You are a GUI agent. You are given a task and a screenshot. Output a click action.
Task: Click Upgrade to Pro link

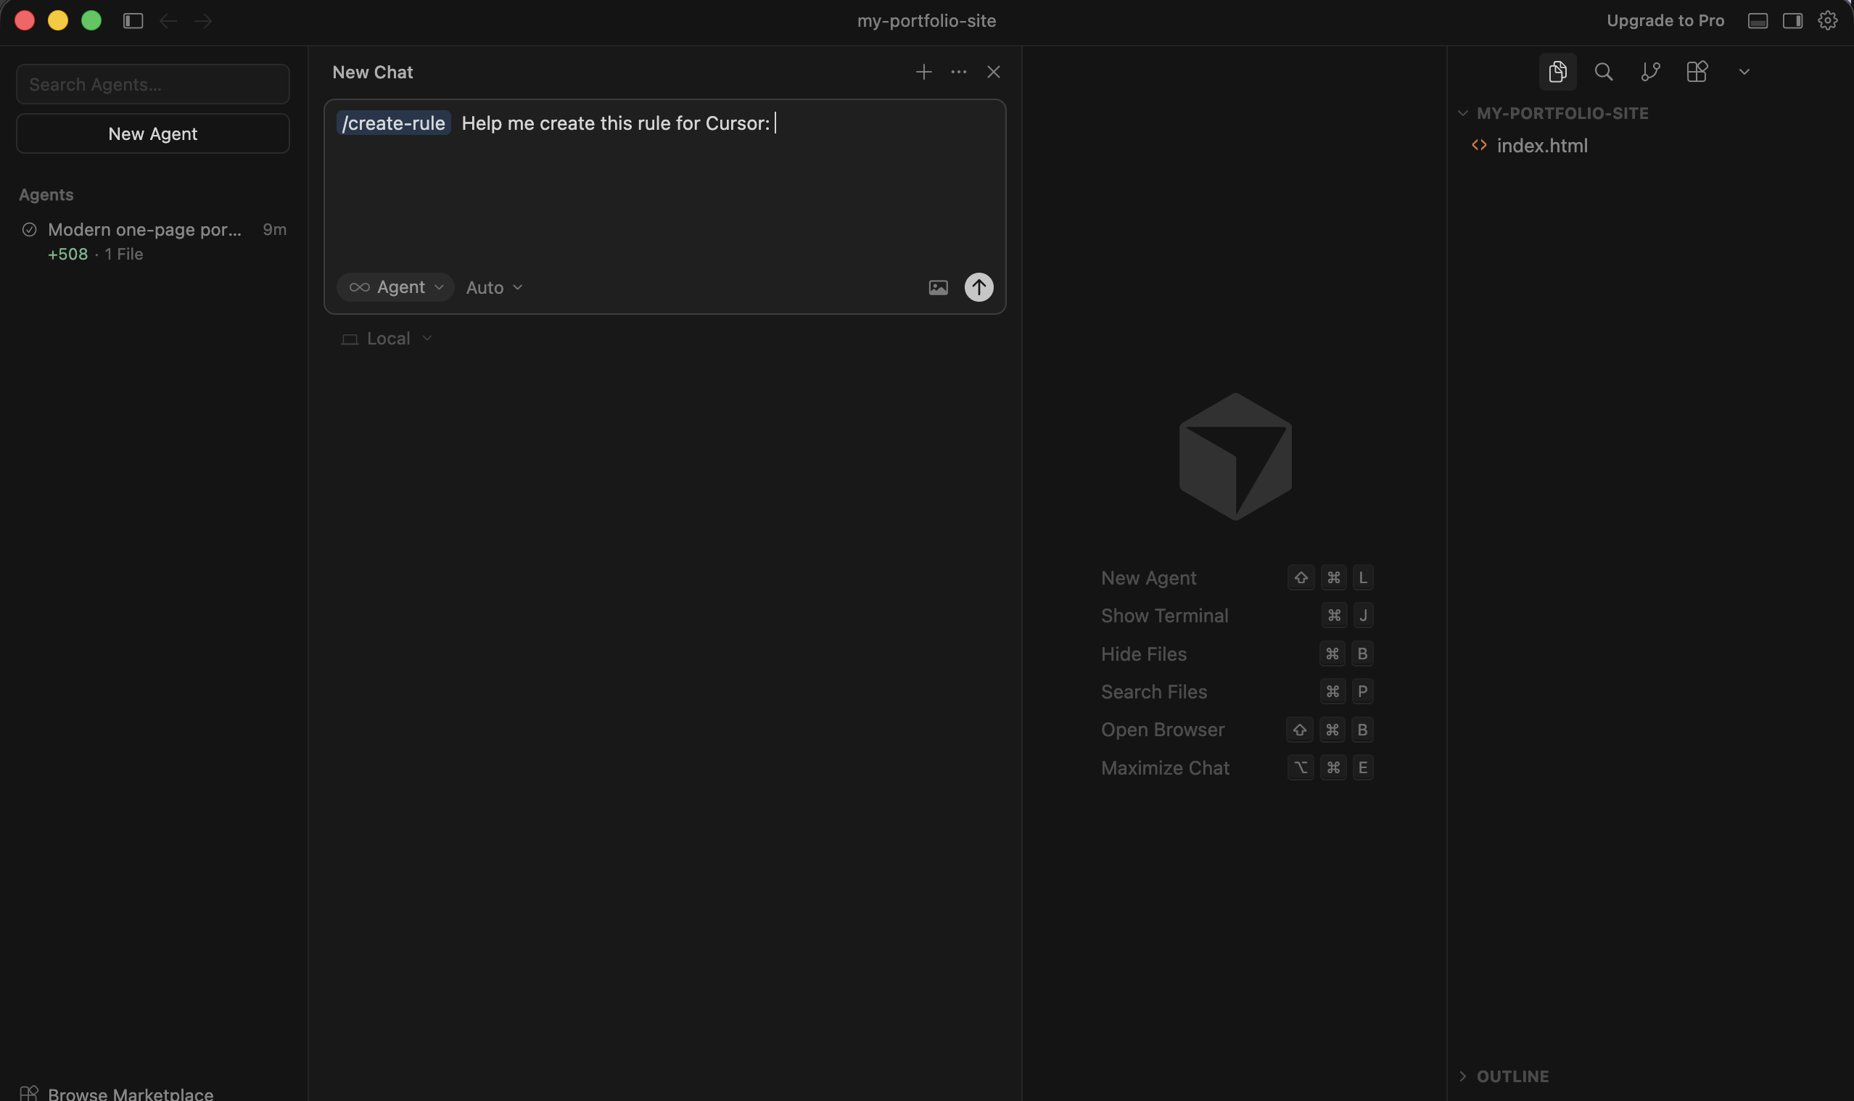click(x=1665, y=21)
